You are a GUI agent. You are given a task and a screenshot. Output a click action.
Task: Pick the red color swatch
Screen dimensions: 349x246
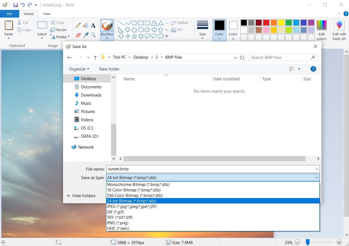[x=266, y=22]
